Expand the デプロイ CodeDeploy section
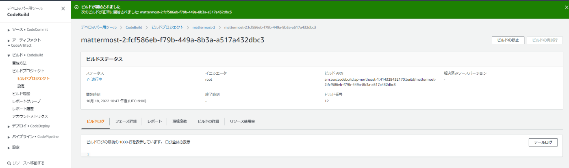 pos(9,127)
